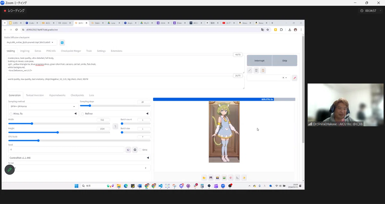Expand the Hires. fix section arrow

75,114
